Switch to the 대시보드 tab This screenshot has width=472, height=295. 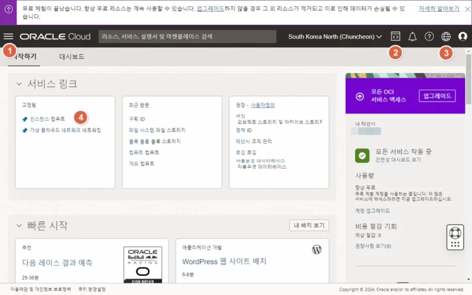click(x=72, y=57)
